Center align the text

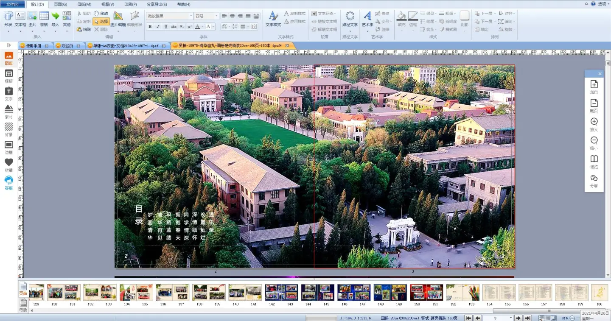(232, 16)
